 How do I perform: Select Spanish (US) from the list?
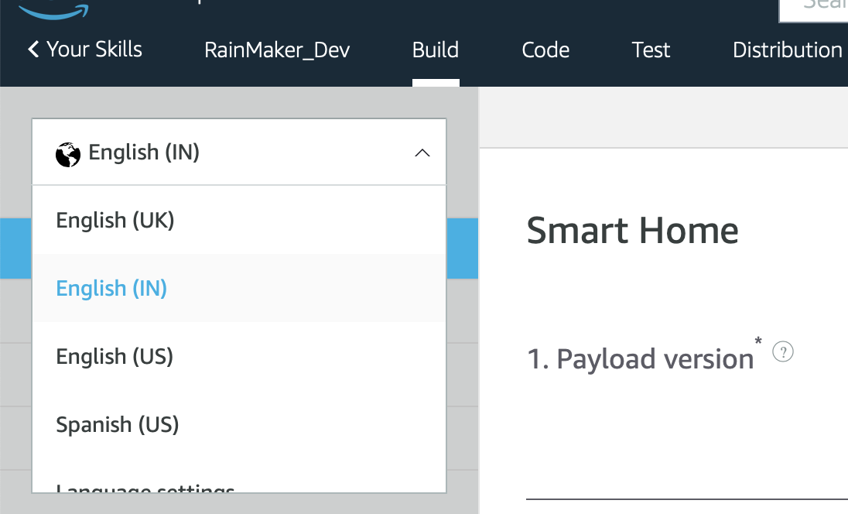click(x=239, y=425)
